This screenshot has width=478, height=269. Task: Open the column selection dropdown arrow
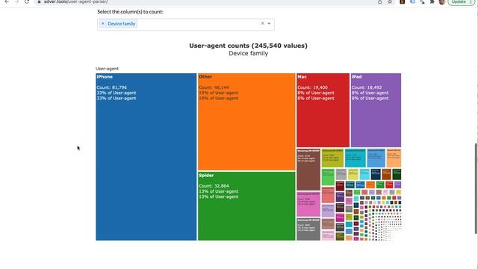coord(269,23)
